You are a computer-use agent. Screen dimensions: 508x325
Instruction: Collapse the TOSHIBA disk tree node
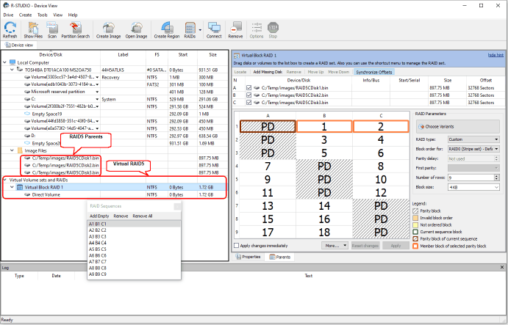pos(12,70)
